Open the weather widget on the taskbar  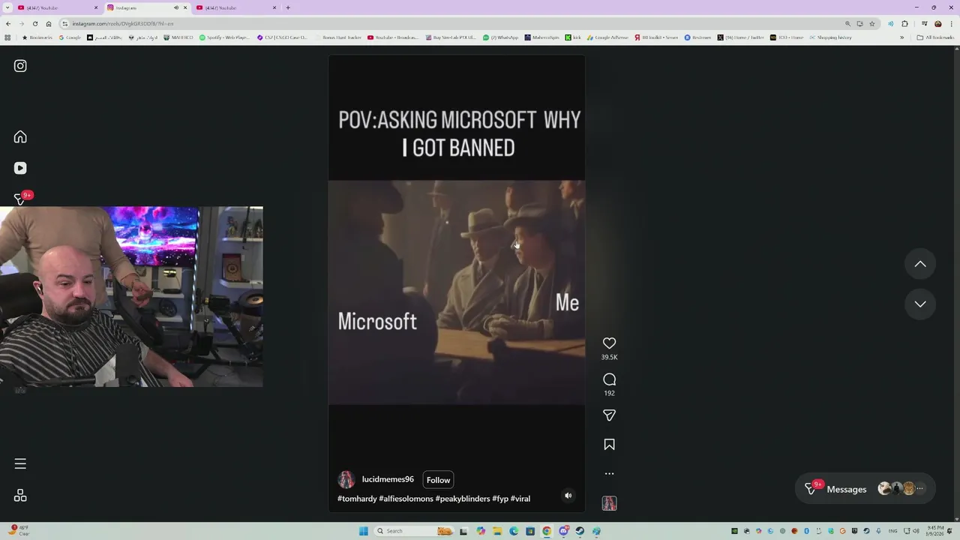coord(19,531)
